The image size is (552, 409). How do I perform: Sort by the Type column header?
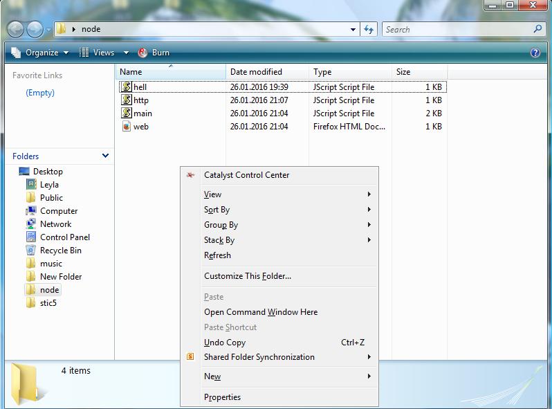tap(350, 72)
